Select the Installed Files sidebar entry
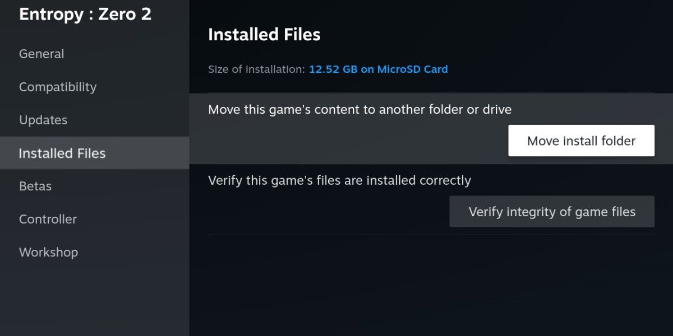 (x=62, y=153)
